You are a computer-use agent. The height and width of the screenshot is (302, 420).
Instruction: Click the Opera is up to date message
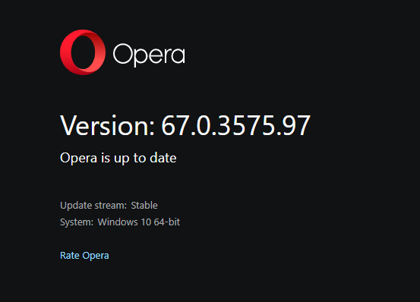(118, 158)
